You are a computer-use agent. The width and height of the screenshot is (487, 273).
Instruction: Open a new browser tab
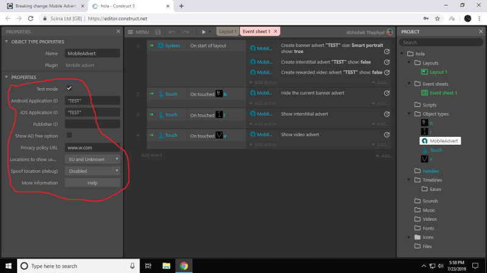[181, 6]
